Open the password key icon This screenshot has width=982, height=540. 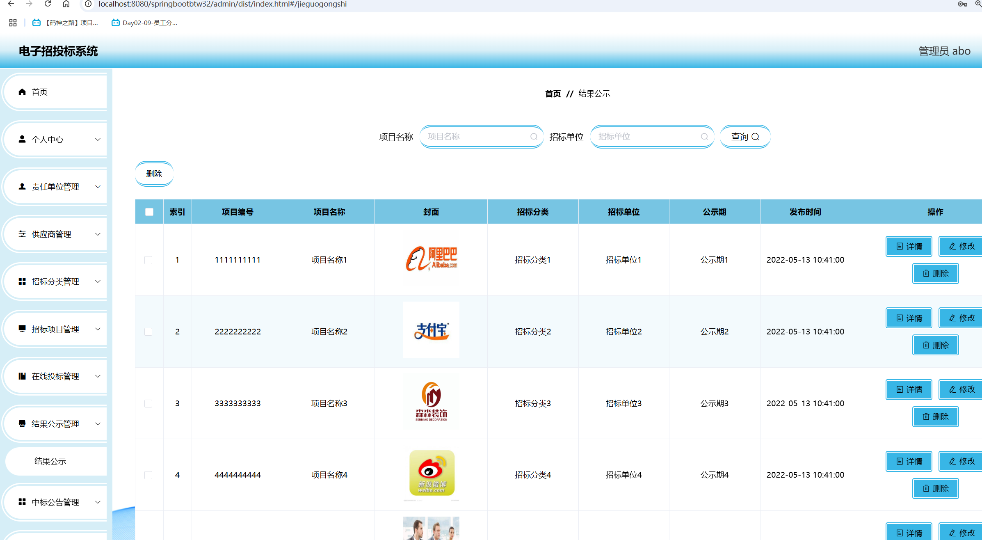[x=962, y=4]
